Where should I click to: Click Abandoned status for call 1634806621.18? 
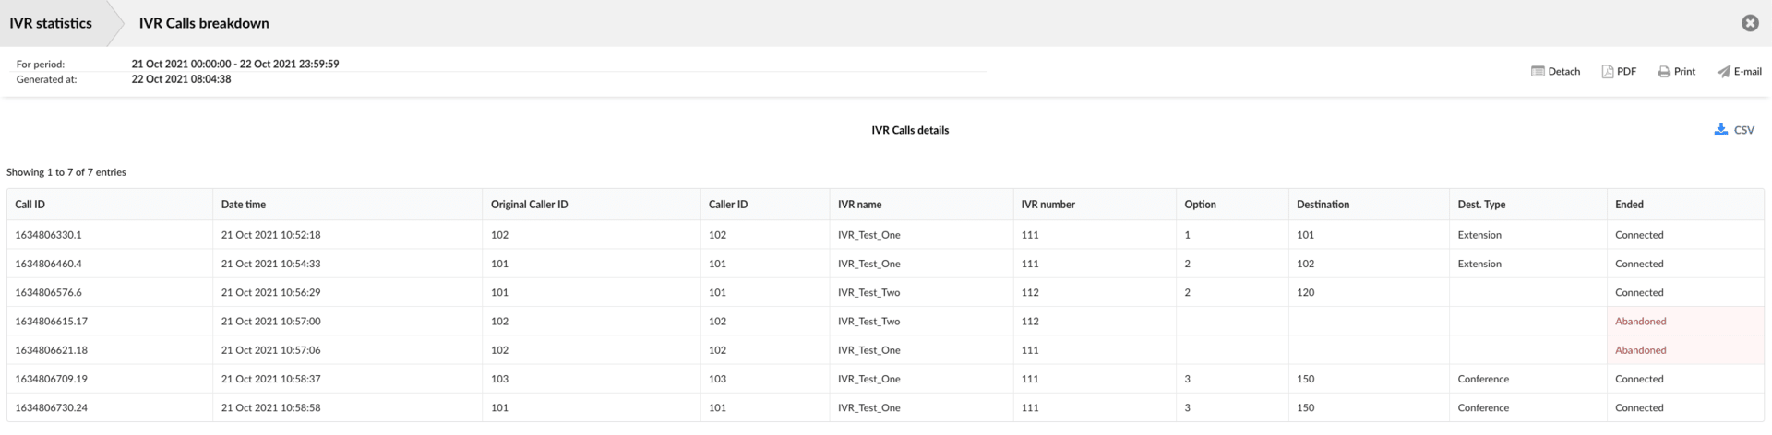pyautogui.click(x=1641, y=350)
